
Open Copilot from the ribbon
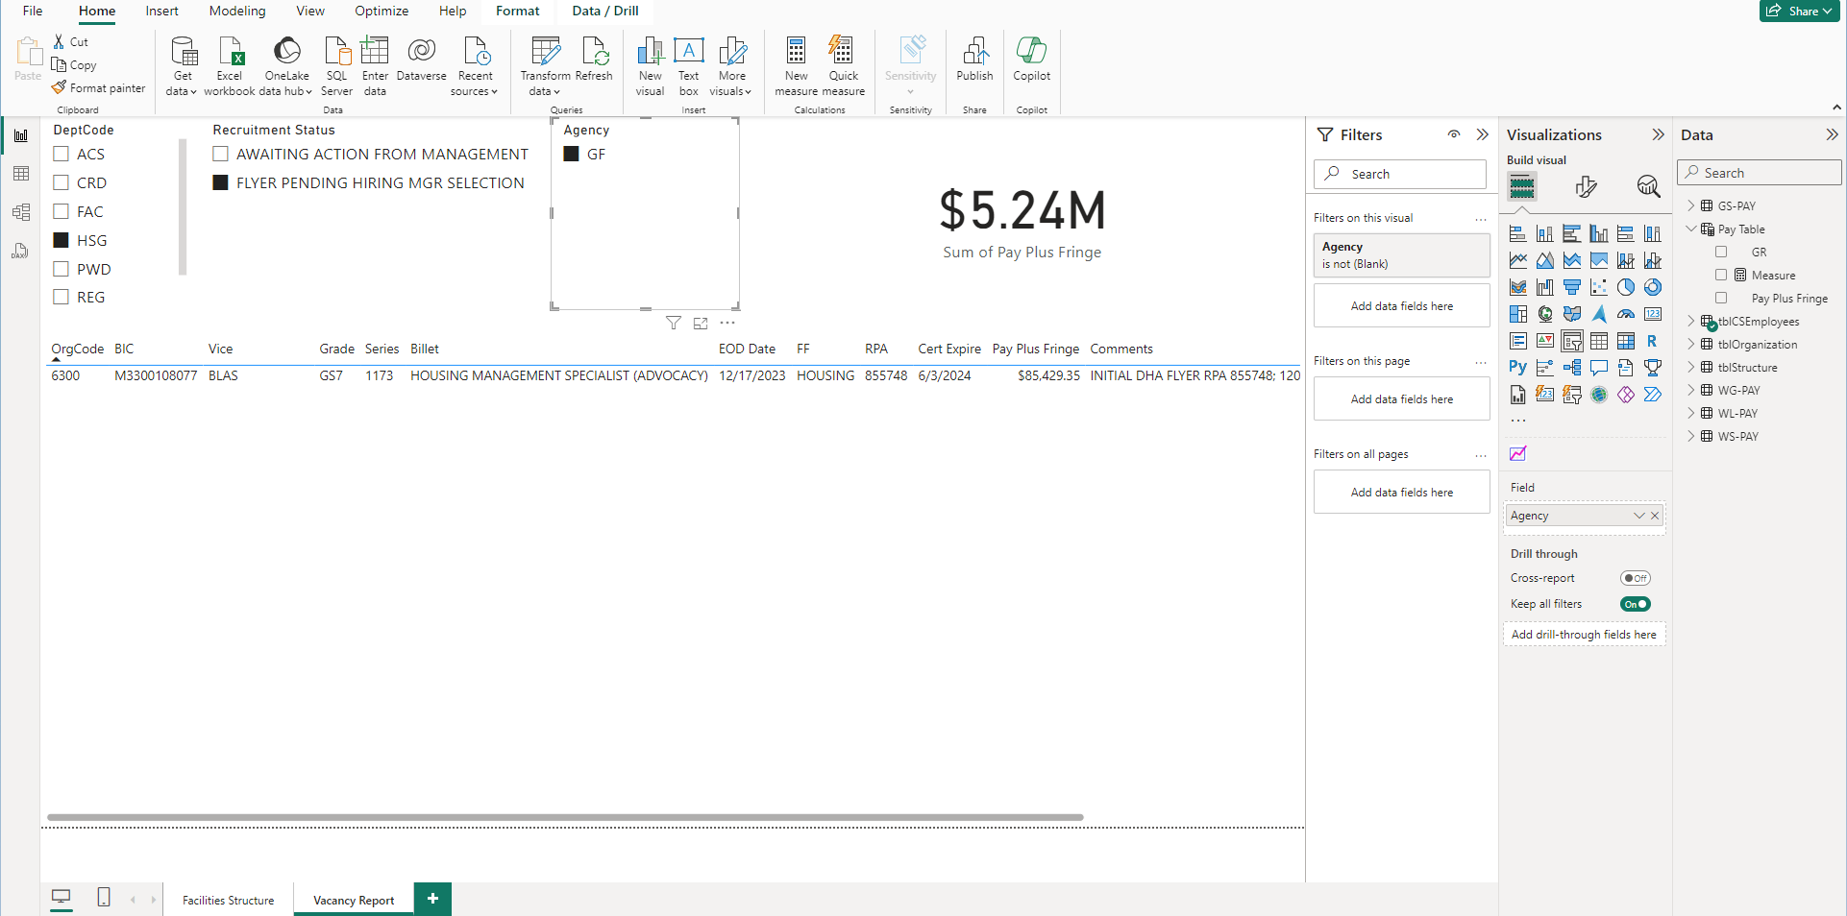tap(1031, 60)
